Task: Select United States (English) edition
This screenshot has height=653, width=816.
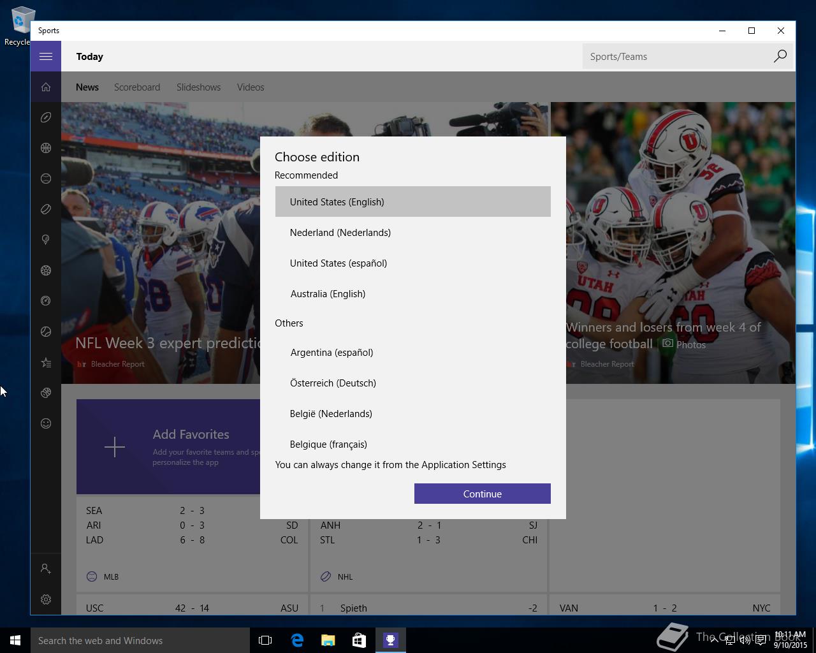Action: click(413, 202)
